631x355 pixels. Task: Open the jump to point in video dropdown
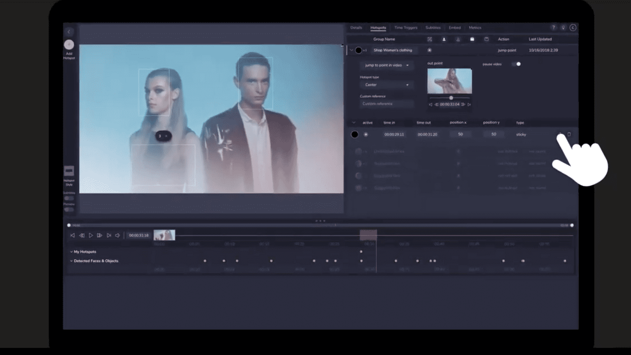[x=386, y=65]
